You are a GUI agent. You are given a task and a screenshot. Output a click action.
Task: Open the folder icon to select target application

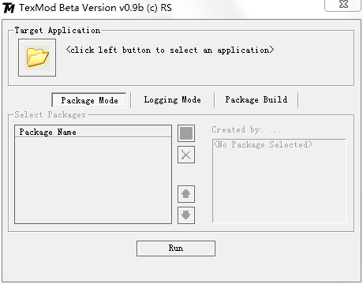click(x=37, y=58)
